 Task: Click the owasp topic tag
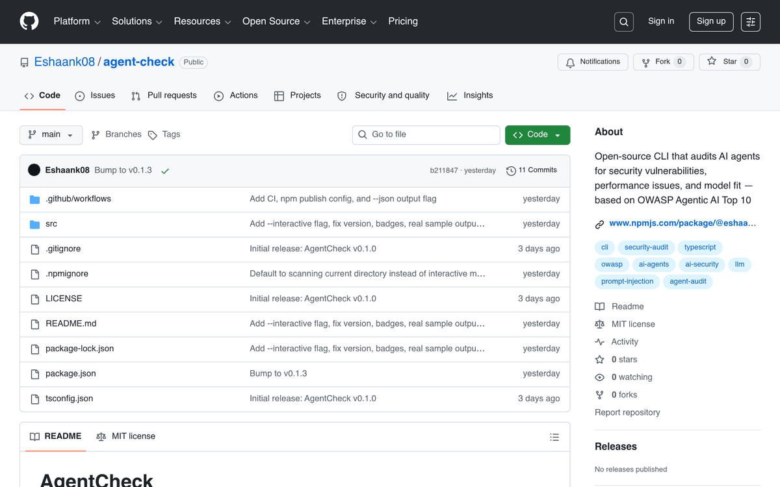[x=612, y=264]
